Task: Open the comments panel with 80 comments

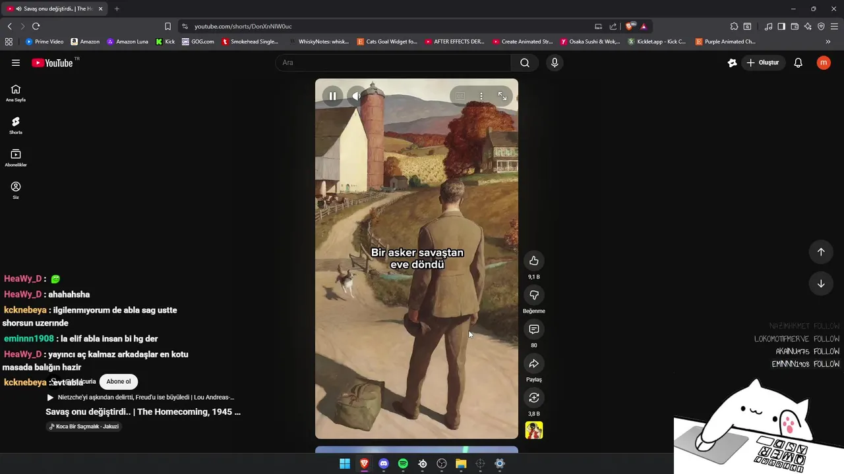Action: point(534,329)
